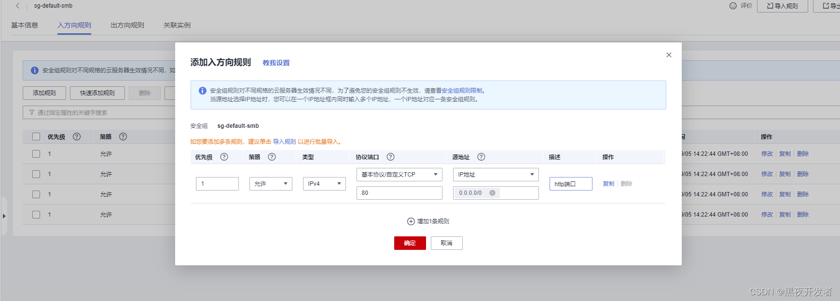Screen dimensions: 840x301
Task: Click 复制 in the first rule row
Action: 785,154
